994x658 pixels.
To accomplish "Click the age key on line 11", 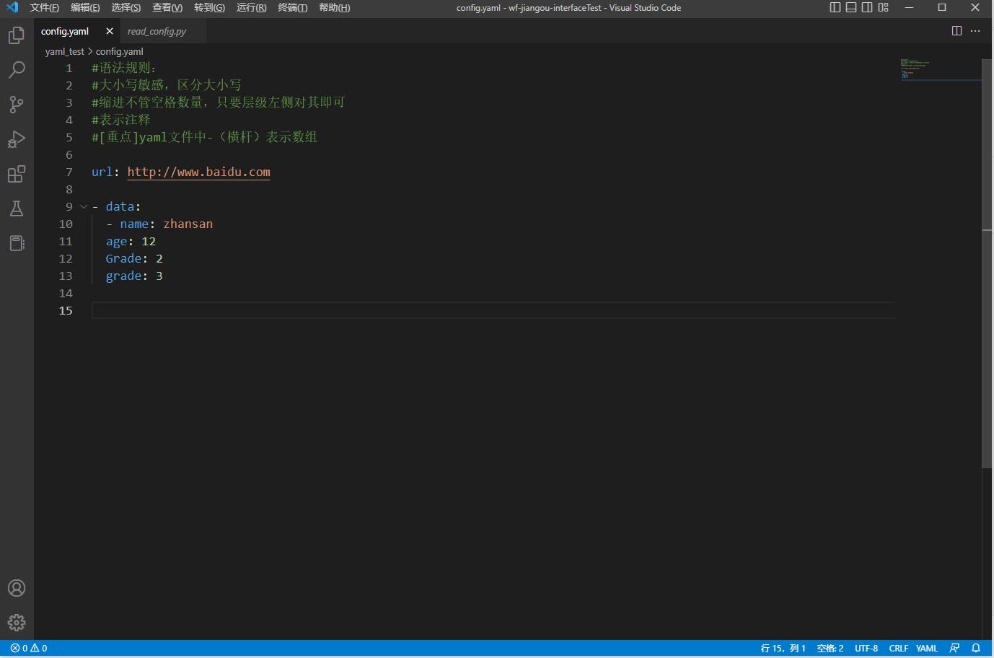I will coord(116,241).
